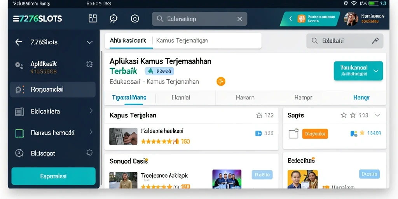Open Trojenee Aklapk listing thumbnail
Screen dimensions: 398x199
point(123,180)
